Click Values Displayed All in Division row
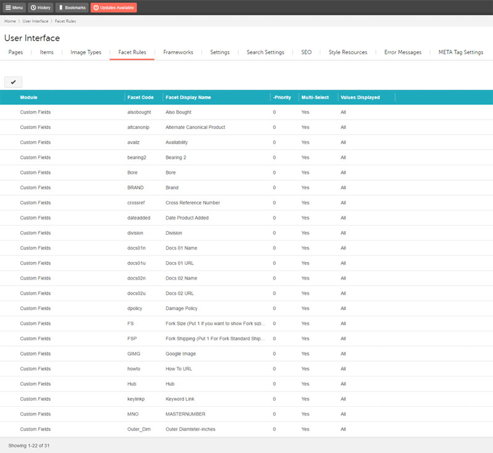 point(343,233)
